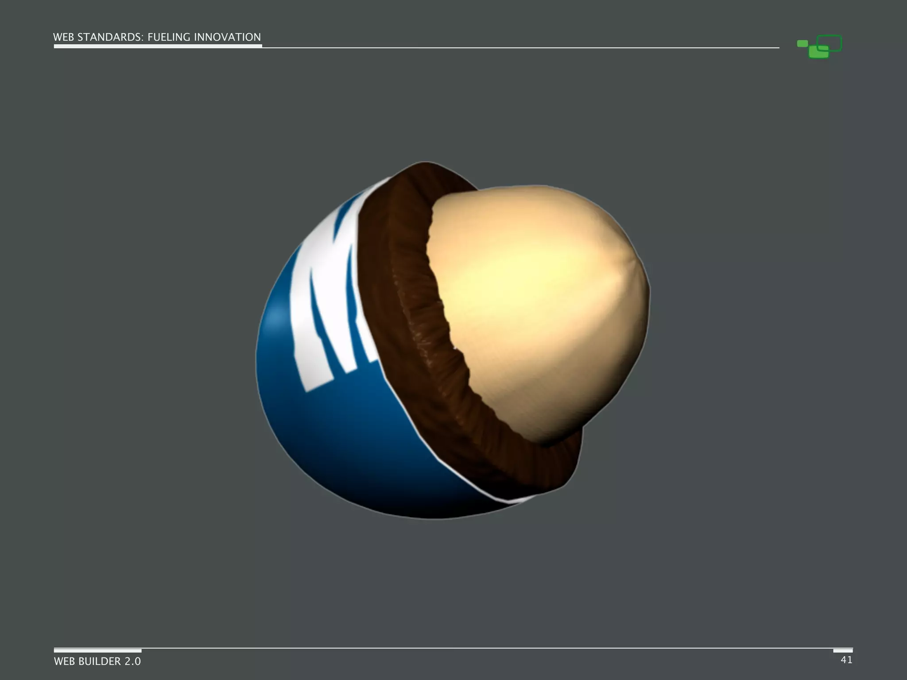
Task: Click the thin footer line at slide center
Action: [x=453, y=648]
